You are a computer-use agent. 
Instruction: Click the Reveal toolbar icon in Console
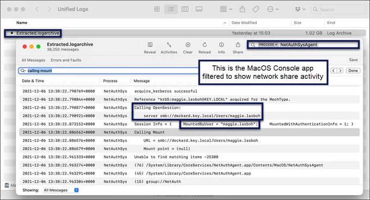click(150, 45)
